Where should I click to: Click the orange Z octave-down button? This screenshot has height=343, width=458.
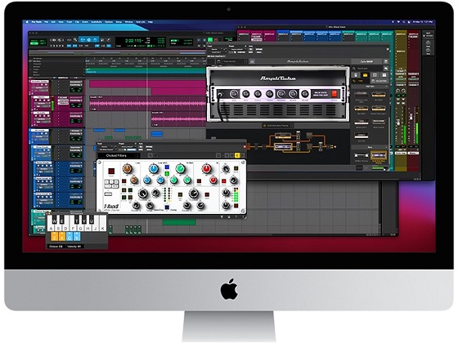(54, 237)
